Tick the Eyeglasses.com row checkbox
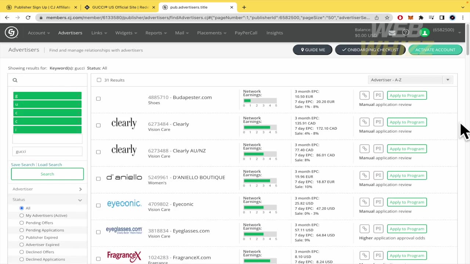 pos(98,232)
